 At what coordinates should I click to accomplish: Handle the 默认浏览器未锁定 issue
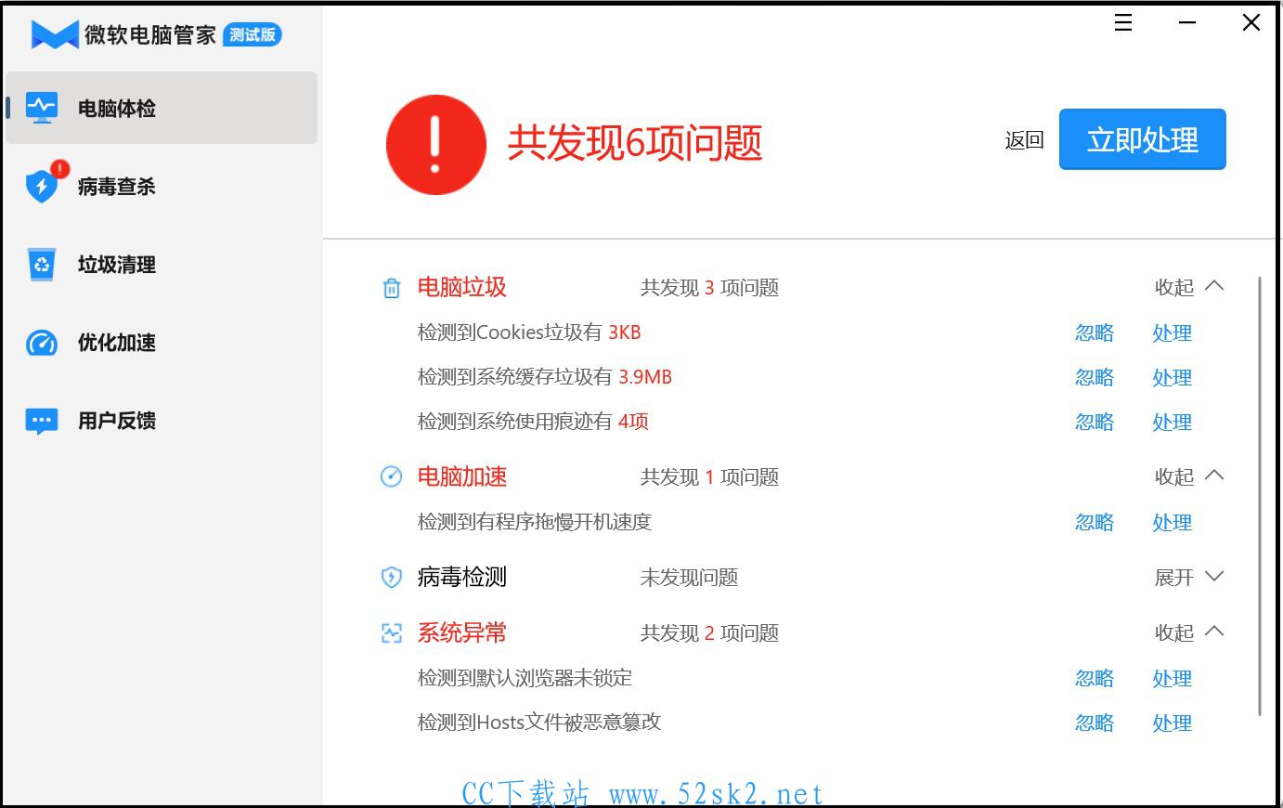pos(1173,678)
